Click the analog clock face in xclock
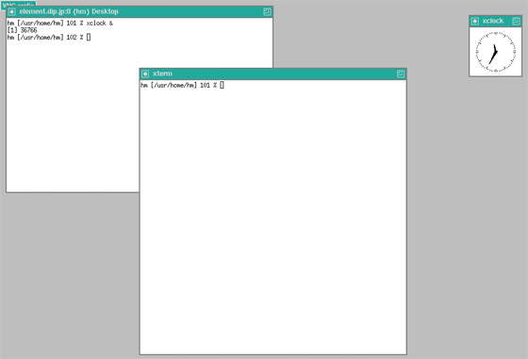This screenshot has height=359, width=528. click(495, 52)
